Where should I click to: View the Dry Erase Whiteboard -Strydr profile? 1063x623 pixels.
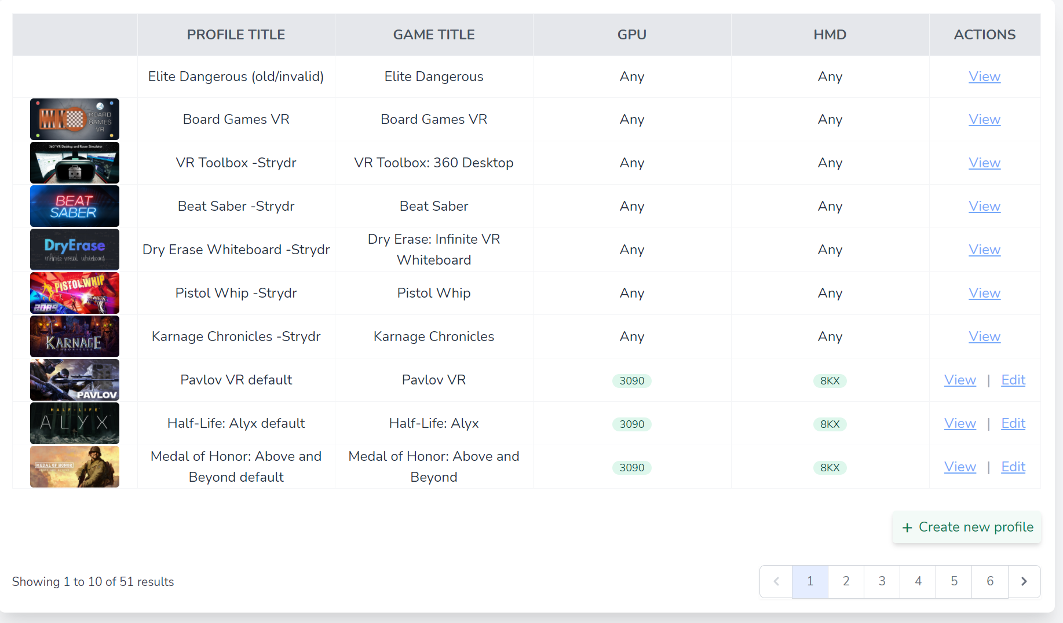(984, 250)
